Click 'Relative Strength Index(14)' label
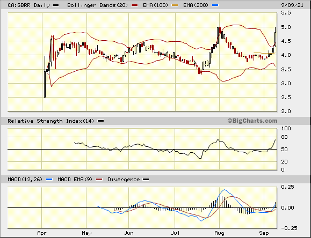 [51, 121]
